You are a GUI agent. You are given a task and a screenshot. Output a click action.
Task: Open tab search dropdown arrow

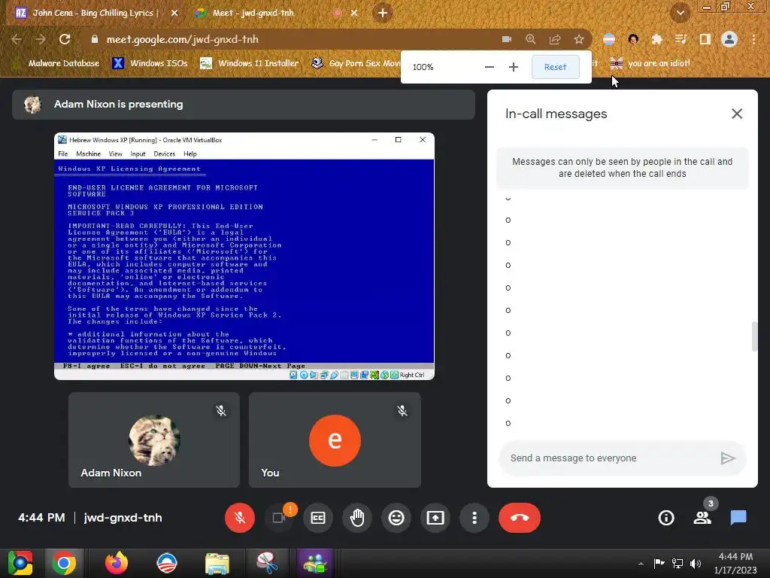point(680,14)
